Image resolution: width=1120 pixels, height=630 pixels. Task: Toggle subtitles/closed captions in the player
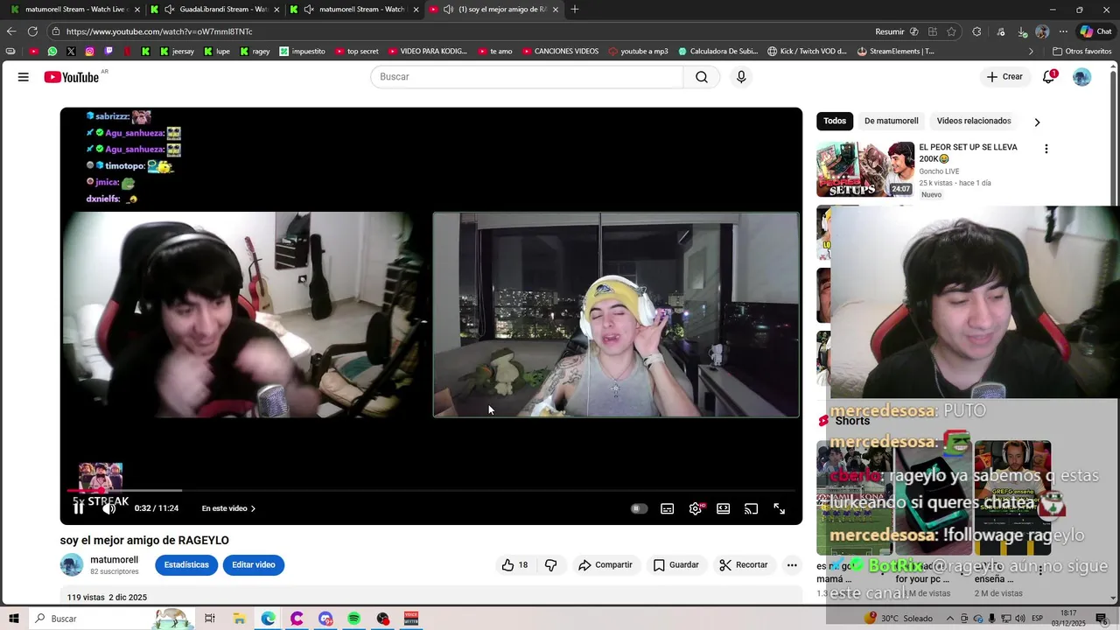coord(667,508)
